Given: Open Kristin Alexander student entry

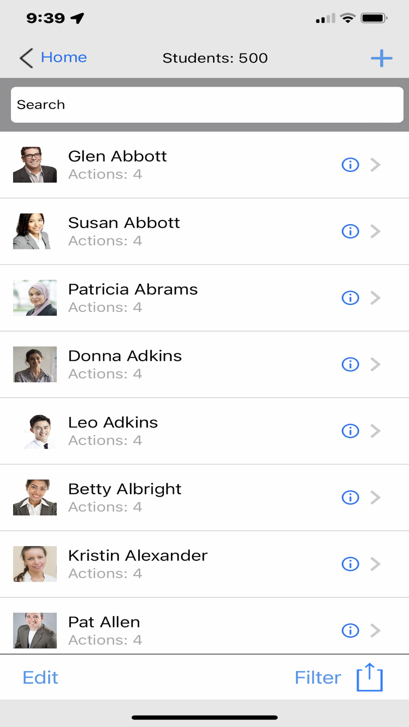Looking at the screenshot, I should click(204, 564).
